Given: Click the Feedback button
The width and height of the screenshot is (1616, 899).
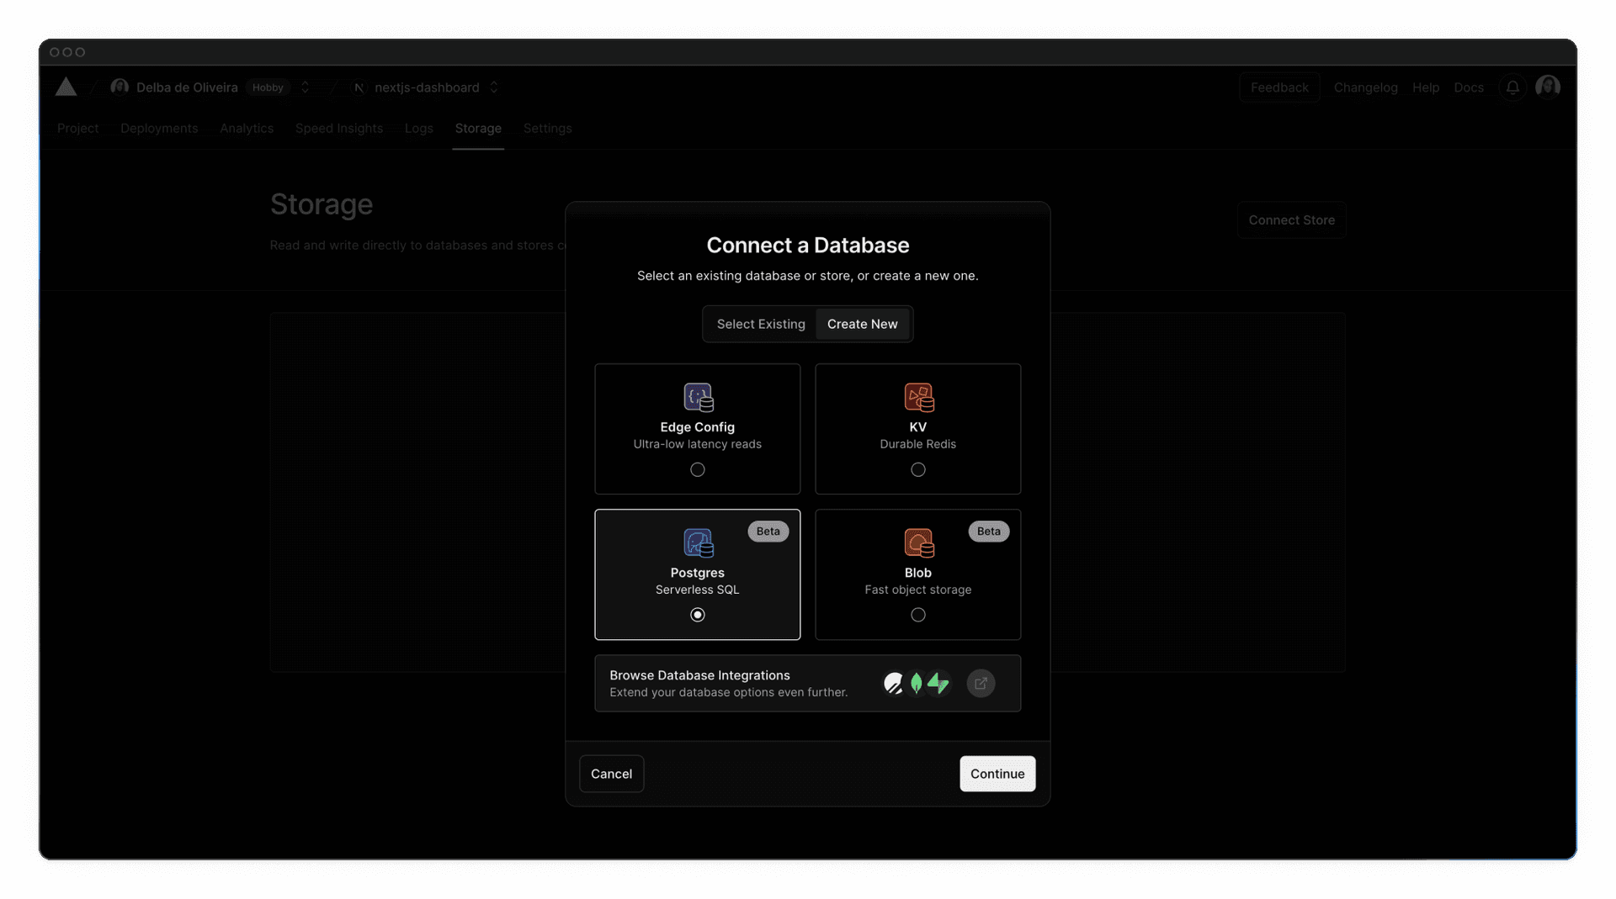Looking at the screenshot, I should (1279, 87).
